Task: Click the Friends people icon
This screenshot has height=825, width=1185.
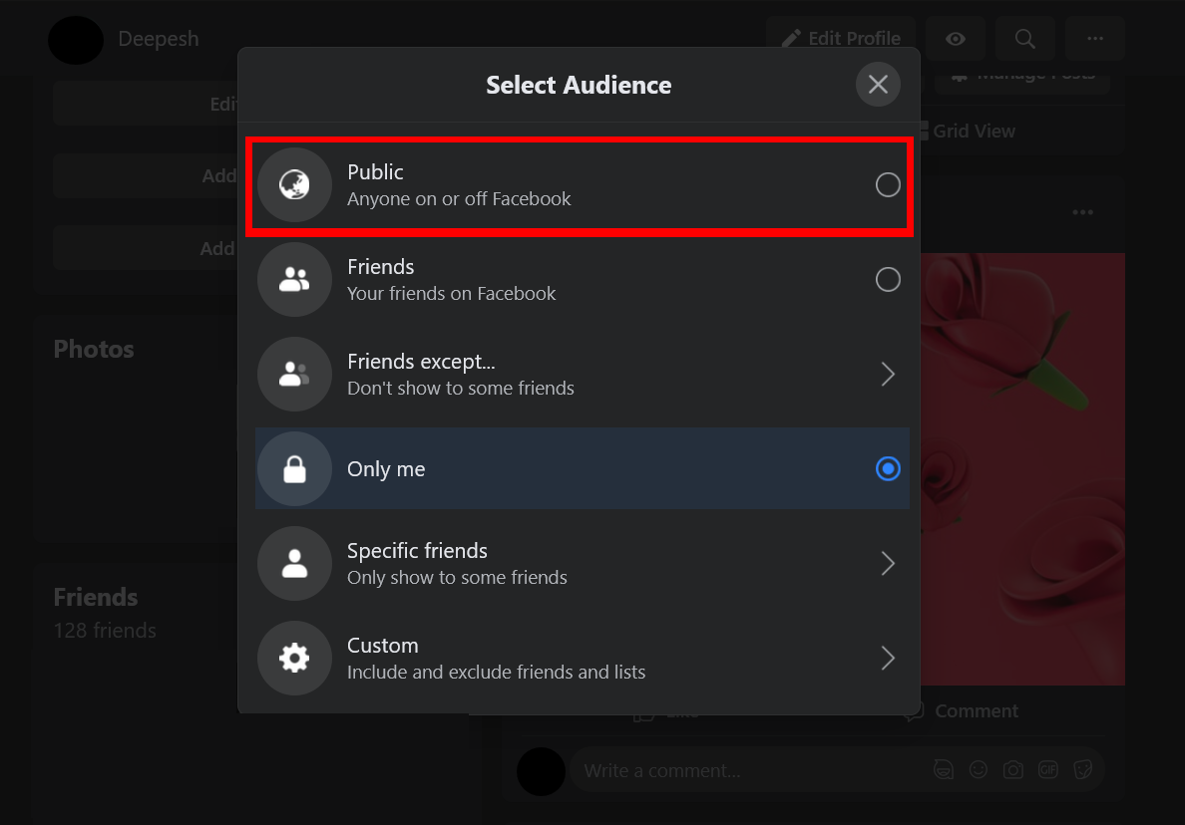Action: [294, 279]
